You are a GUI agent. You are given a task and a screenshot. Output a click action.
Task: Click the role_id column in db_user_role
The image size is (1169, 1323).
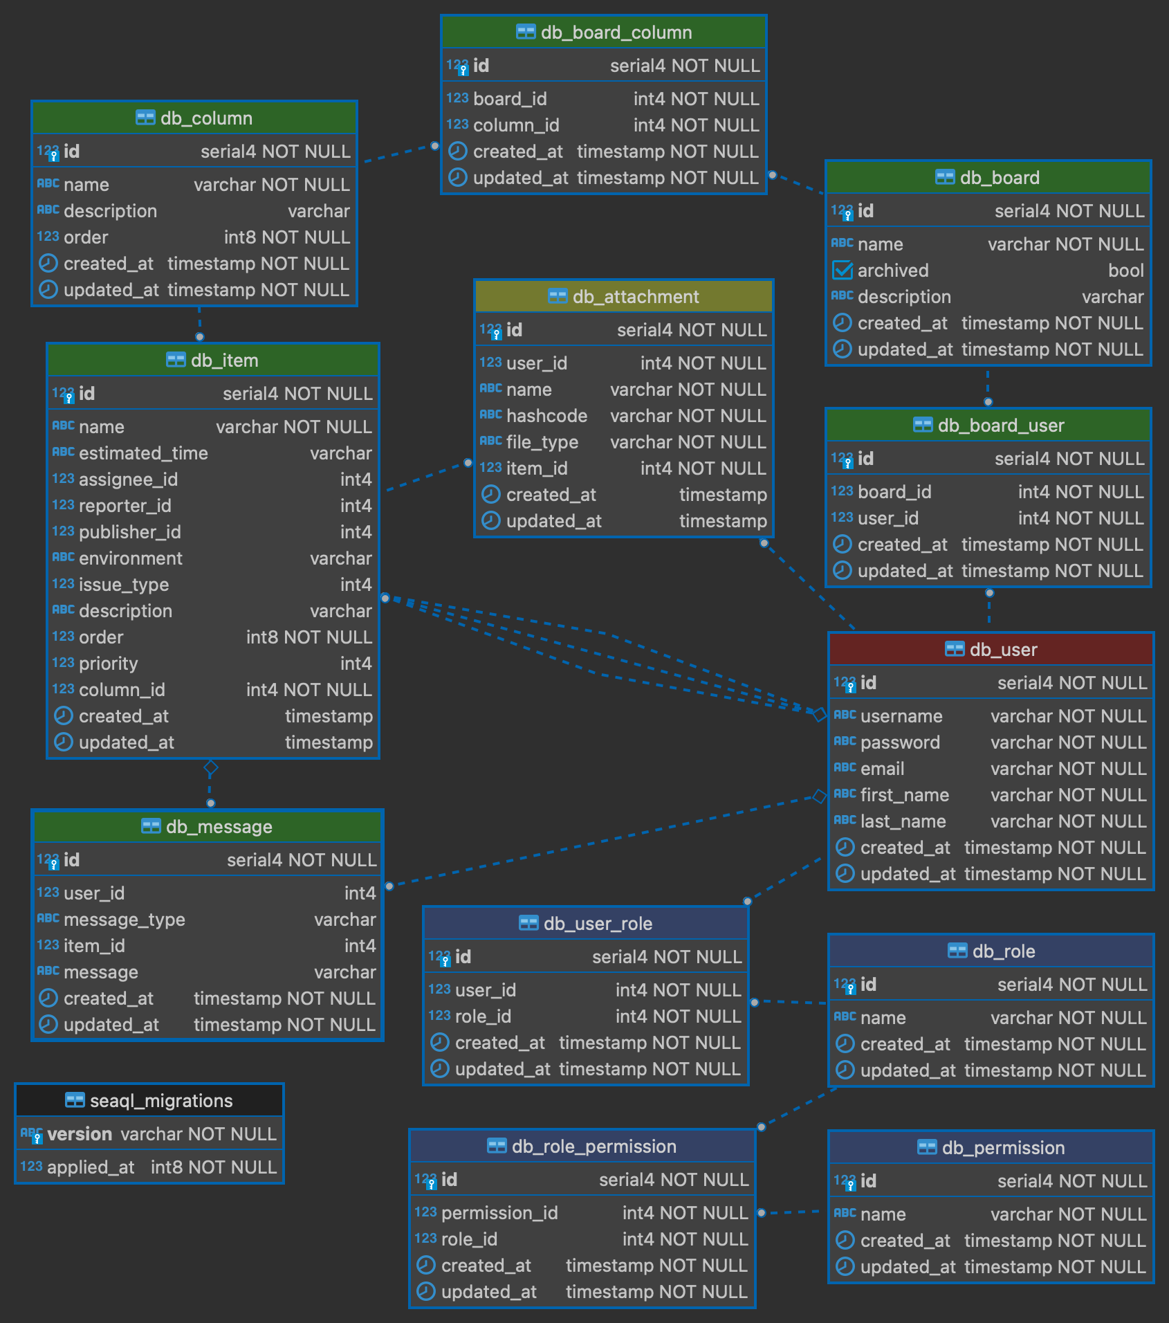click(x=586, y=1016)
